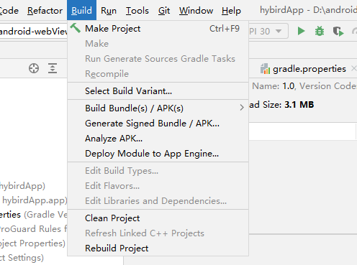Click gradle.properties tab file icon
The image size is (357, 265).
pos(265,69)
